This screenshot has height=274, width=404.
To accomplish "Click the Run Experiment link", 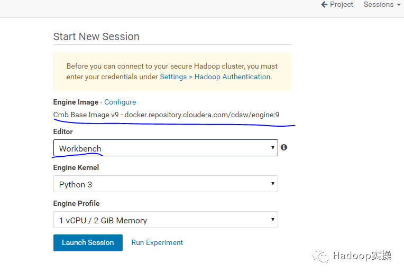I will click(x=157, y=243).
